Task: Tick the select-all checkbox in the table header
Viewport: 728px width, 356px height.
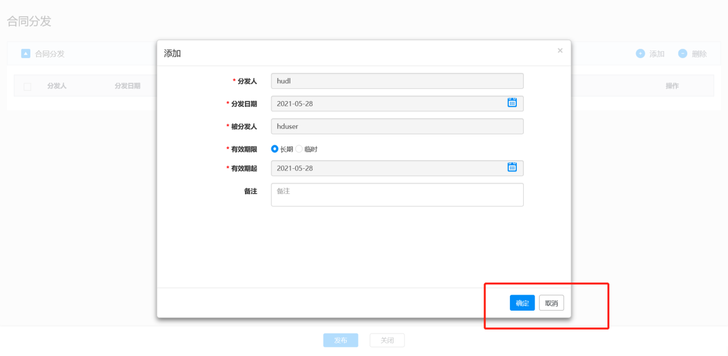Action: click(28, 86)
